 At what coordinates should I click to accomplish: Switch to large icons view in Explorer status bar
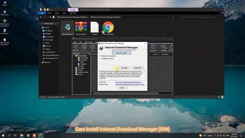(222, 97)
